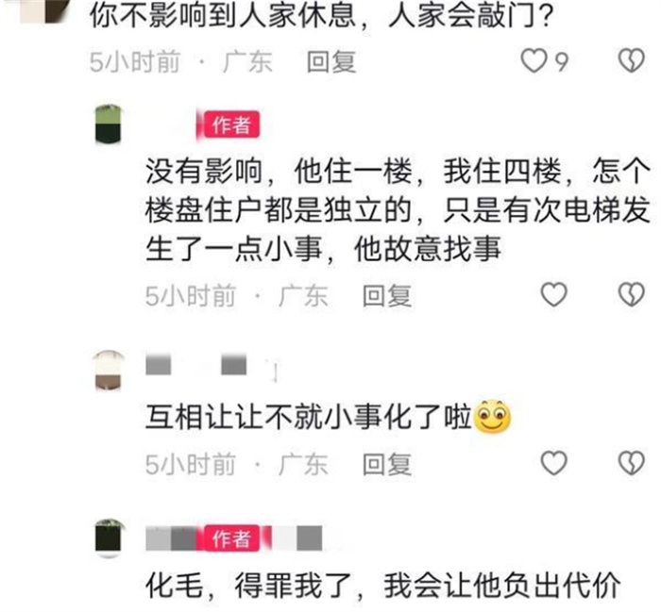661x612 pixels.
Task: Tap the broken heart on author's fourth floor reply
Action: click(631, 294)
